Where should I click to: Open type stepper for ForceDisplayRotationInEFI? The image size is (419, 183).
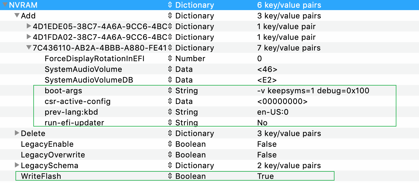click(x=170, y=59)
